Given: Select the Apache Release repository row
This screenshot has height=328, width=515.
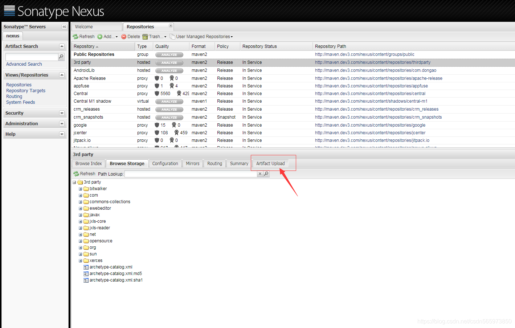Looking at the screenshot, I should (293, 78).
